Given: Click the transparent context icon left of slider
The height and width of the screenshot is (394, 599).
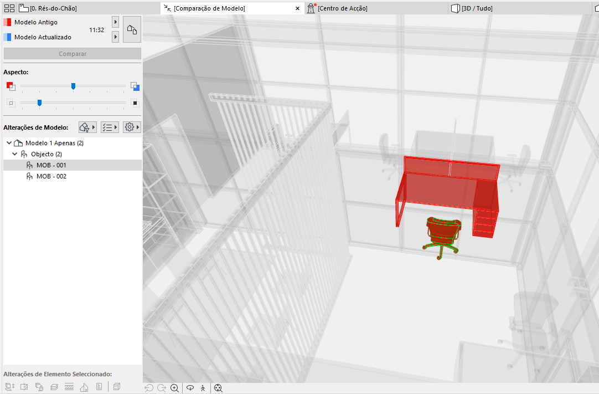Looking at the screenshot, I should click(x=11, y=103).
